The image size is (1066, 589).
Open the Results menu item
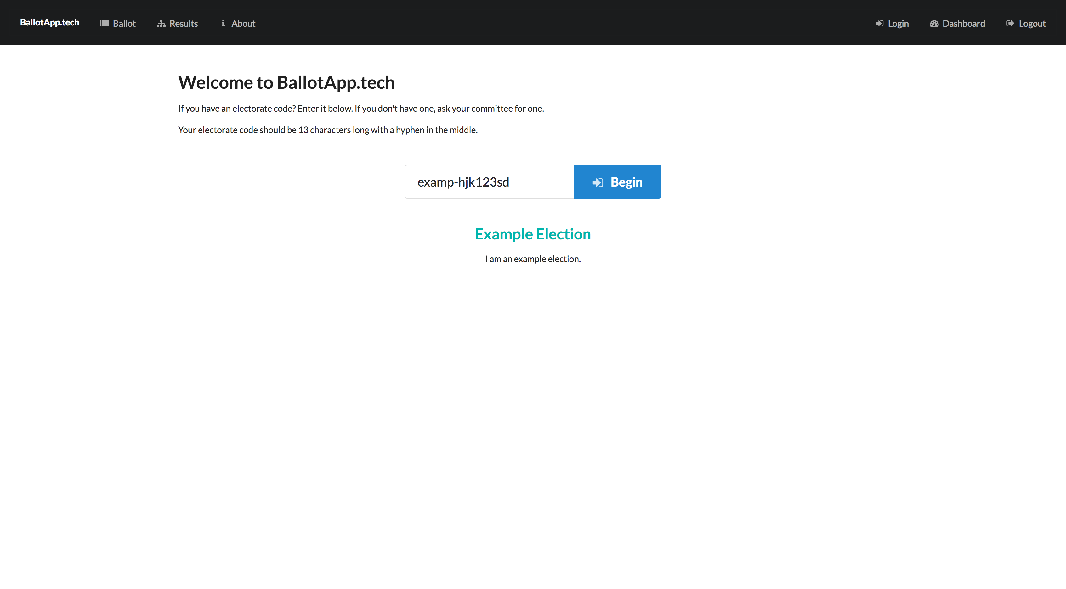pos(183,24)
